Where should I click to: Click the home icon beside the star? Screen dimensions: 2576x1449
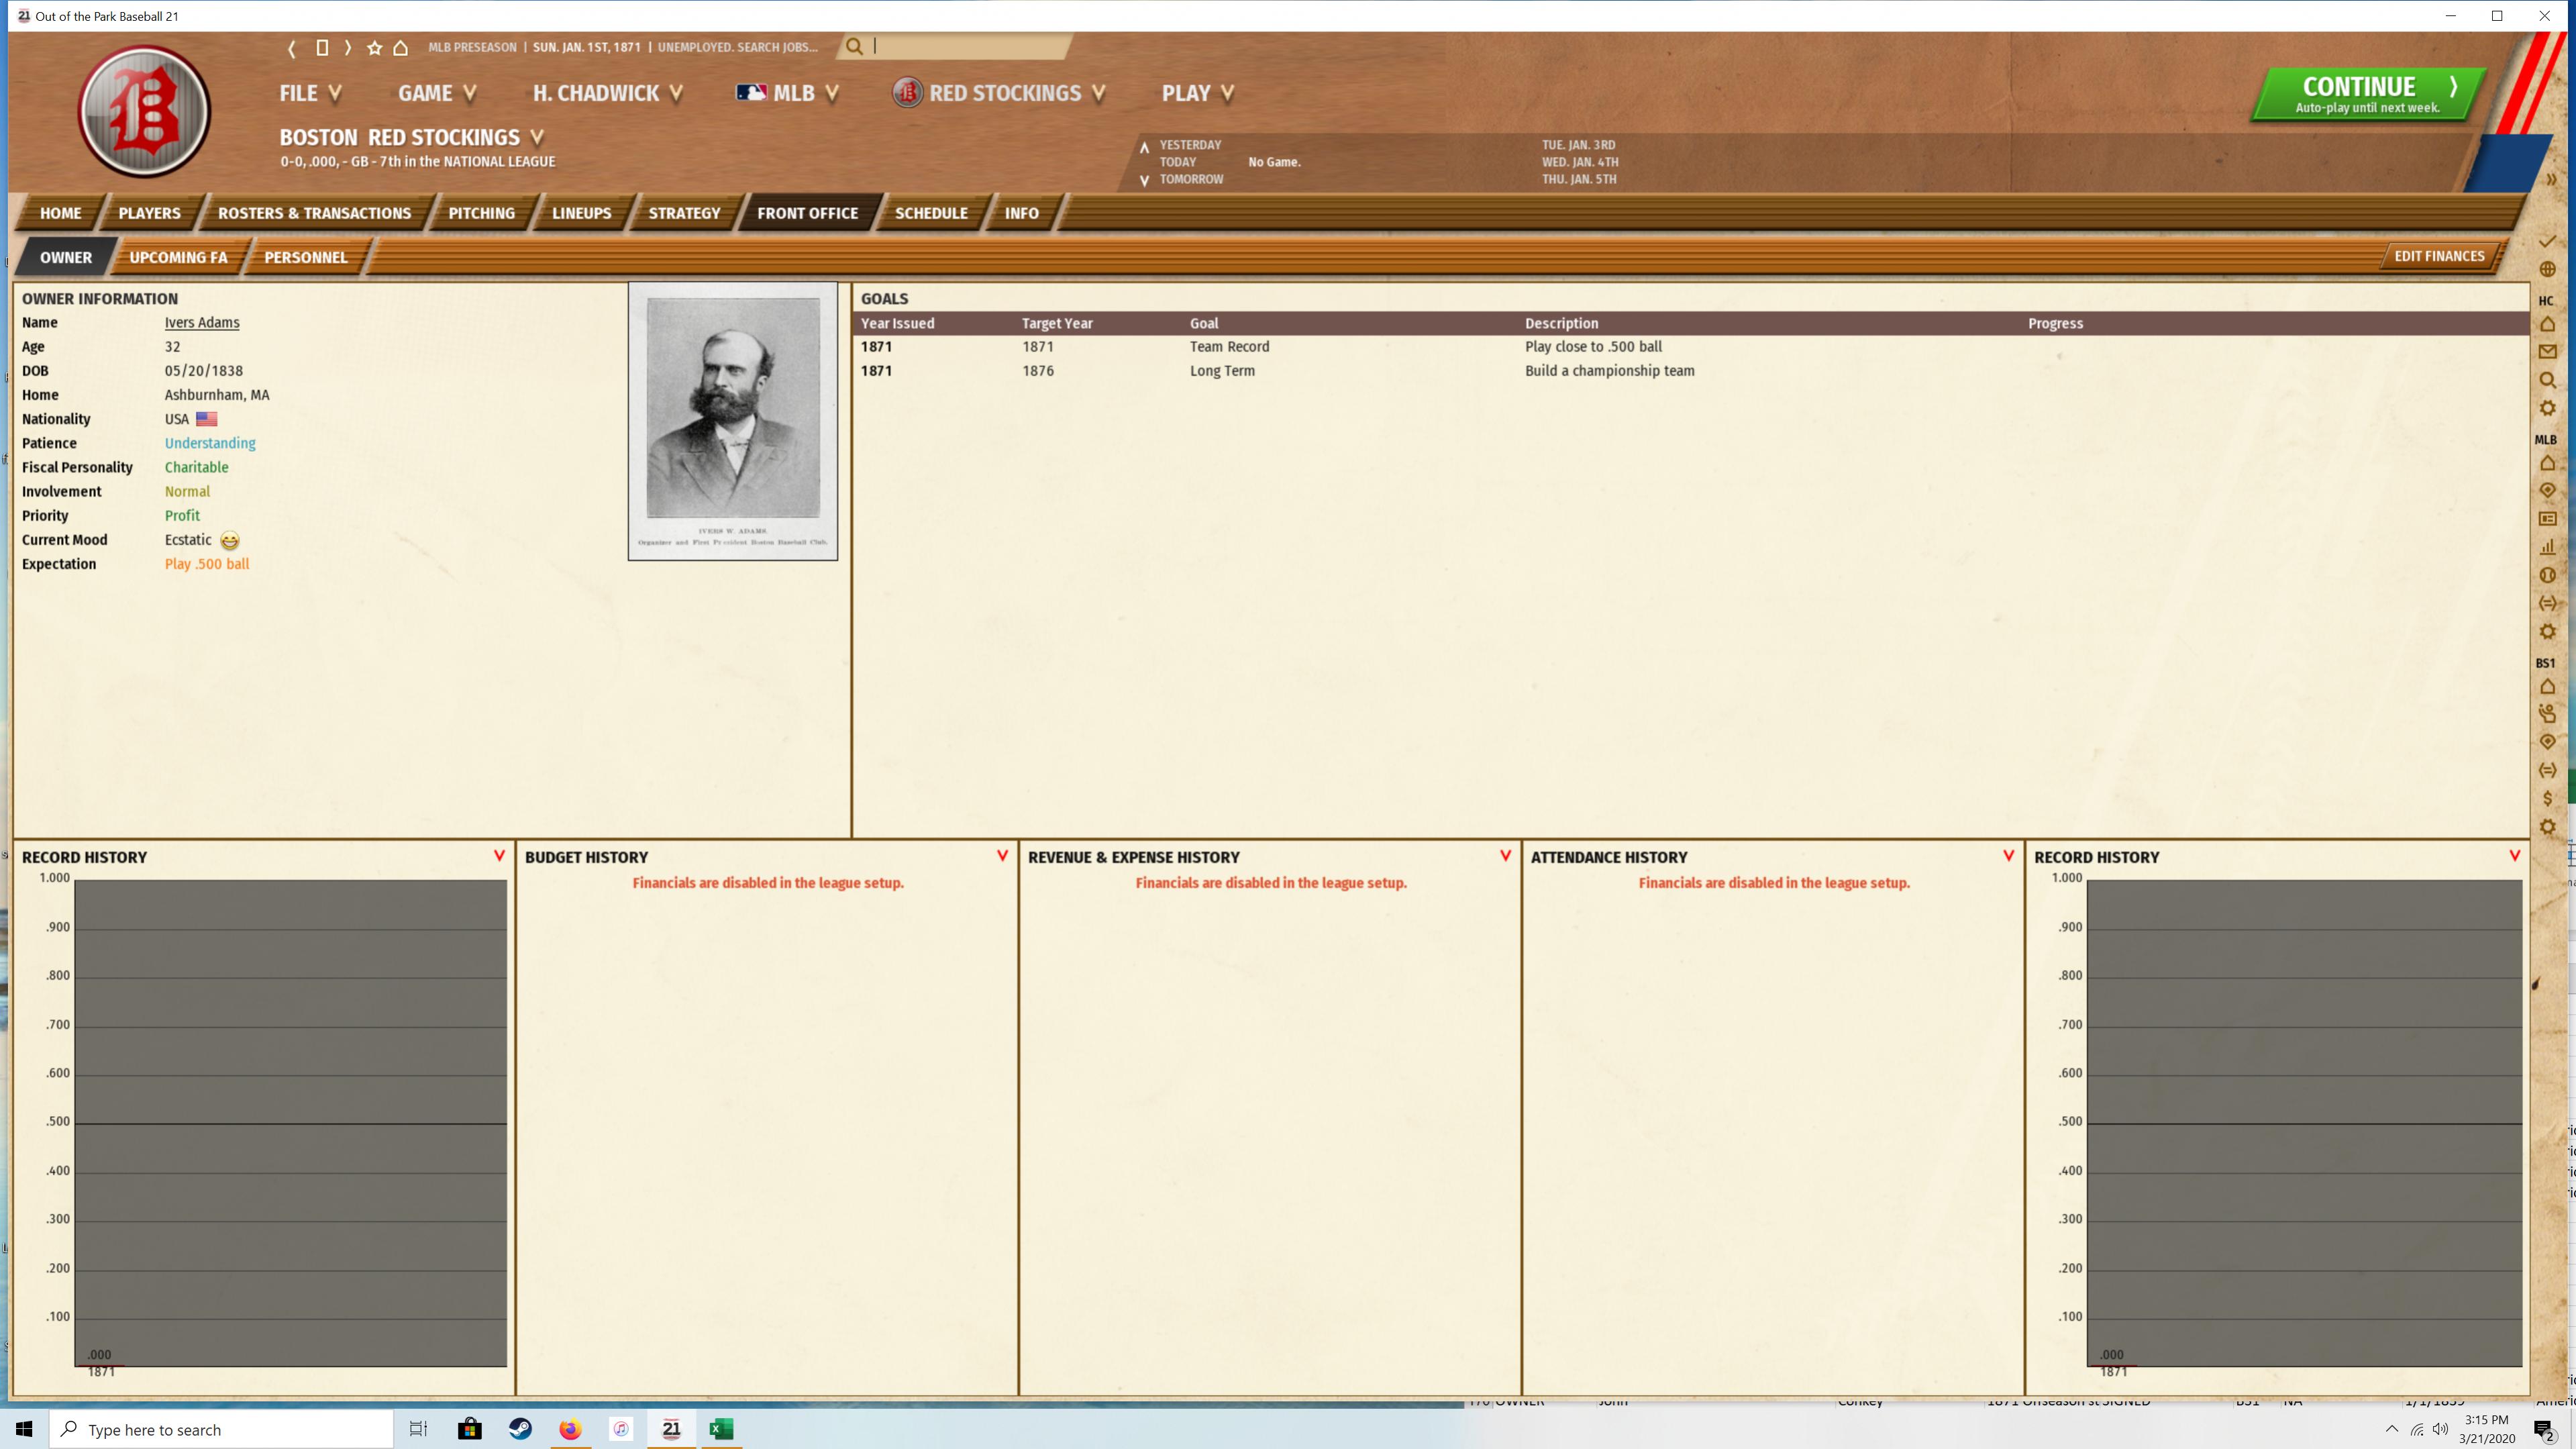tap(400, 47)
